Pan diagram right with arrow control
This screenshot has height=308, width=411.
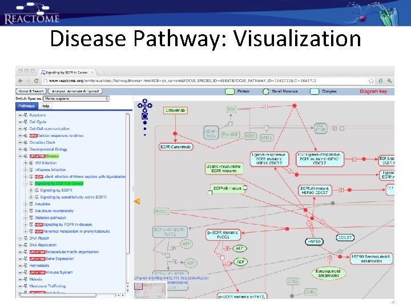click(150, 106)
